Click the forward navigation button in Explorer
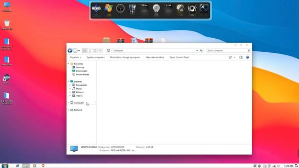The height and width of the screenshot is (168, 299). (75, 50)
